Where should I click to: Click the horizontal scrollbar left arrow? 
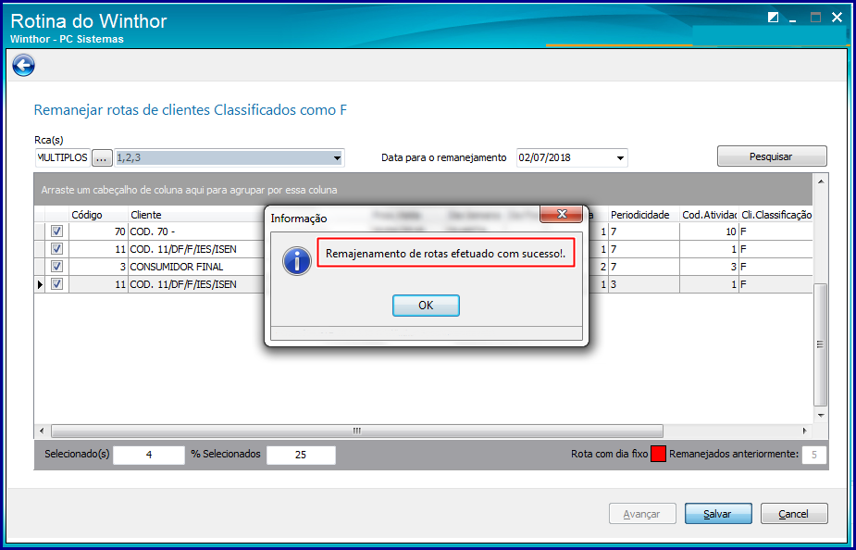42,431
